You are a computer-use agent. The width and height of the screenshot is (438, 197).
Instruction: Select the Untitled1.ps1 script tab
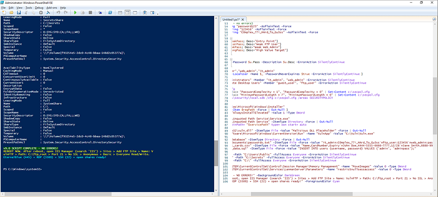231,20
